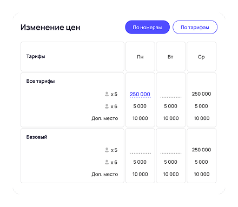
Task: Click Monday 5 000 price in Все тарифы
Action: [140, 106]
